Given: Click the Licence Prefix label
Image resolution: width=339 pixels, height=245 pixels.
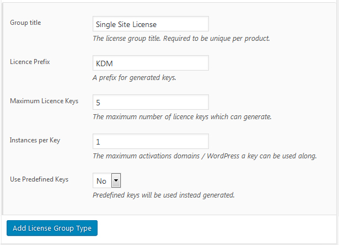Looking at the screenshot, I should pos(30,62).
